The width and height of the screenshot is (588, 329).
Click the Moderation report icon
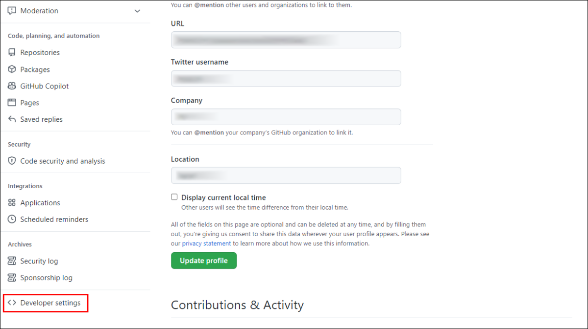click(12, 11)
